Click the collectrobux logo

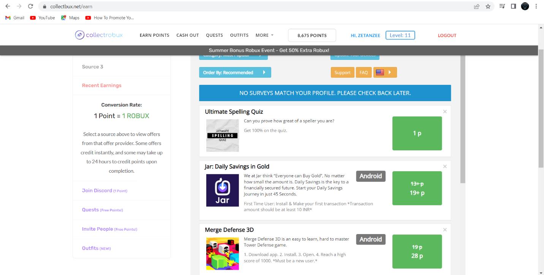pyautogui.click(x=99, y=35)
